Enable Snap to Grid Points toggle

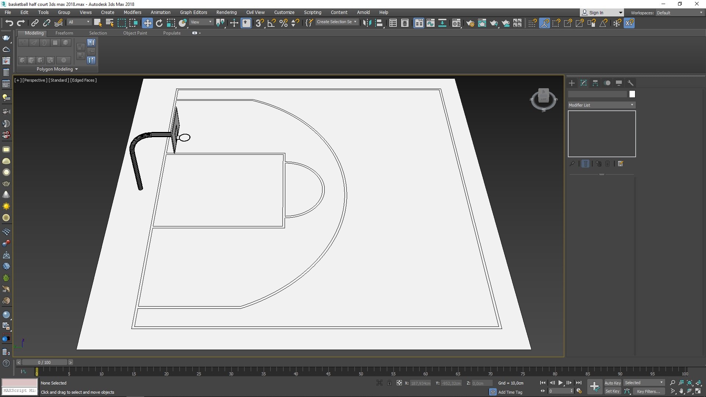pos(532,23)
